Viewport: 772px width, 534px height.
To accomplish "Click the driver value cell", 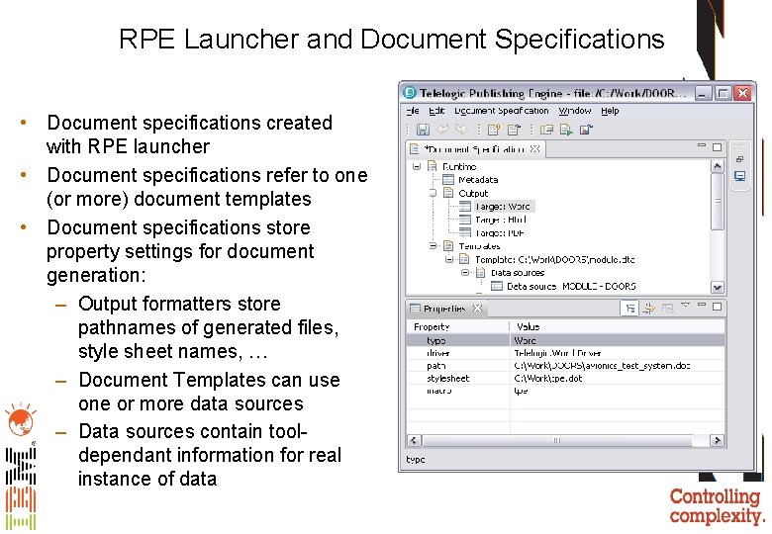I will 618,353.
